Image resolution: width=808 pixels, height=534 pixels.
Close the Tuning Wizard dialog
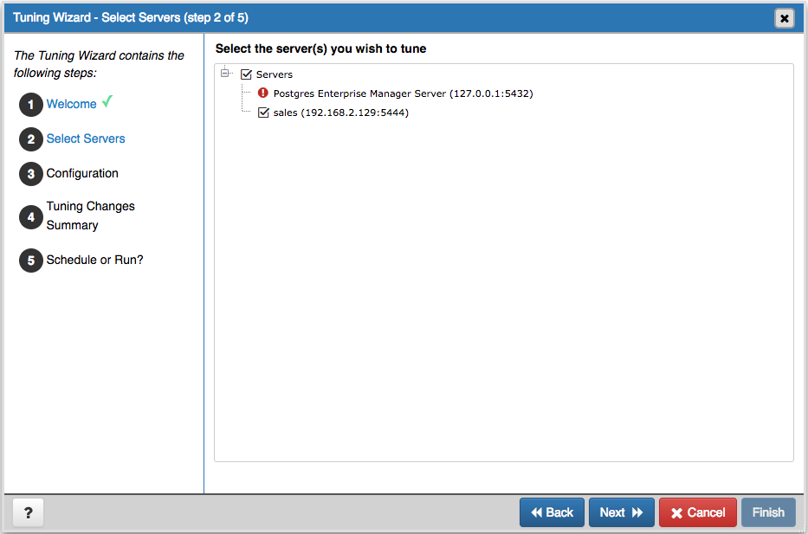coord(785,18)
